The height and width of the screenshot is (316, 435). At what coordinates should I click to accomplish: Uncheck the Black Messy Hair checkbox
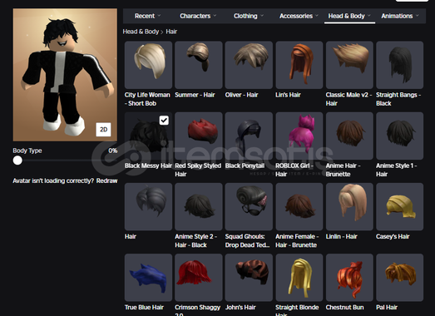164,120
